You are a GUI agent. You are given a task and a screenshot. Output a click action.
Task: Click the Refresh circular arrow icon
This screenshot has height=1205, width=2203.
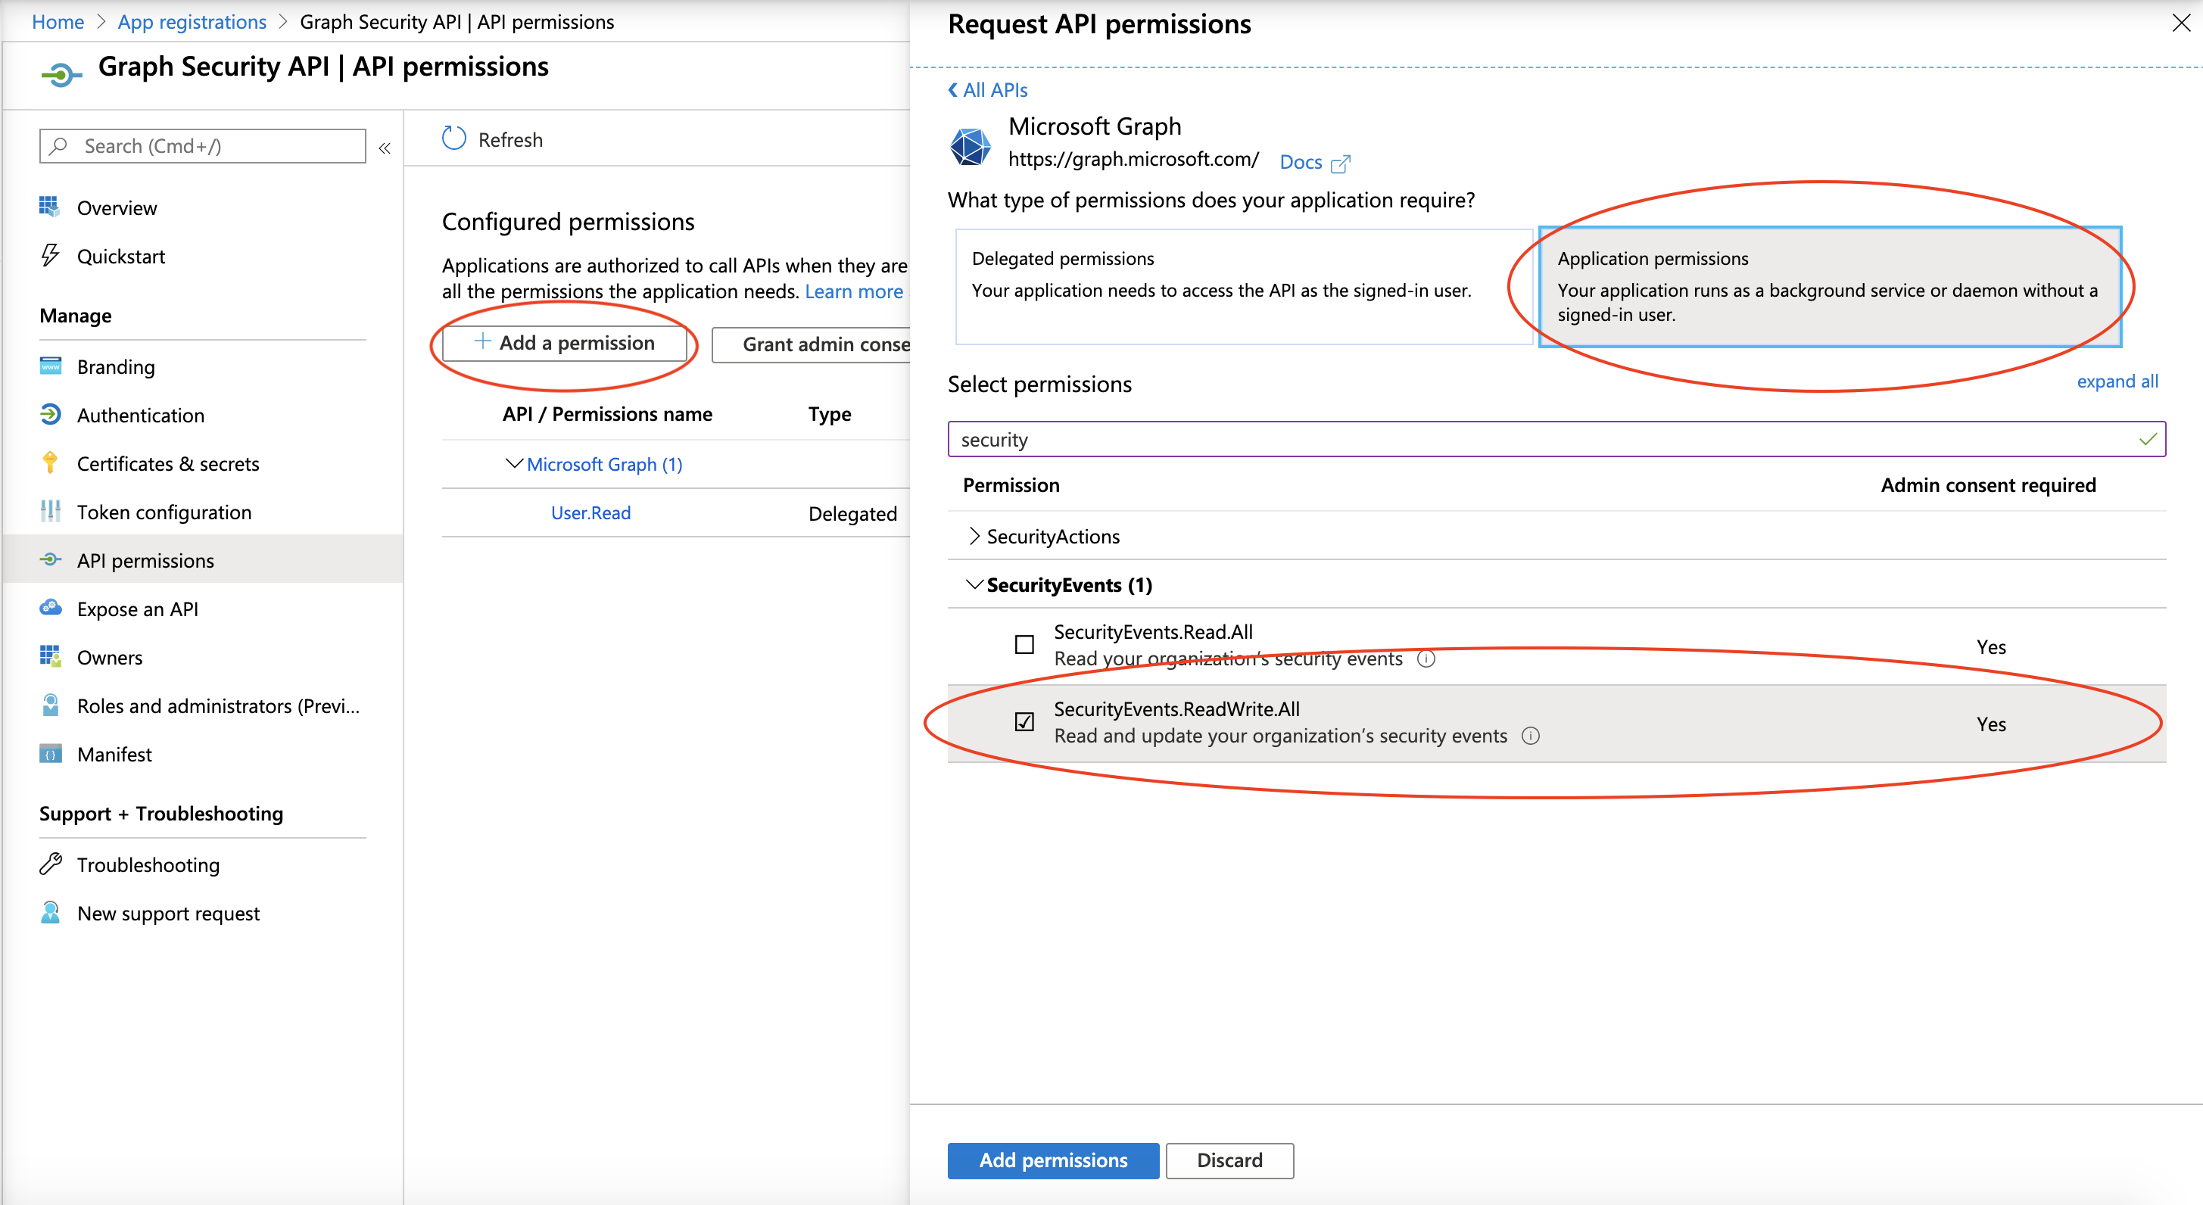pyautogui.click(x=454, y=139)
